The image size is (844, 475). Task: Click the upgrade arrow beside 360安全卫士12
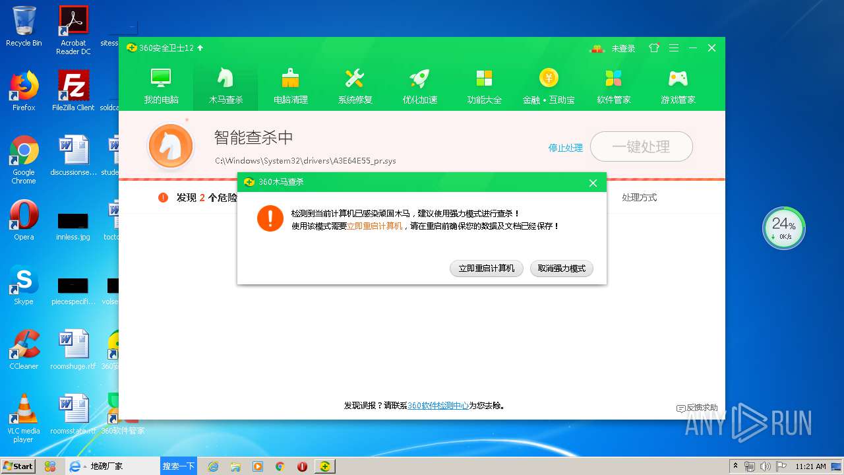200,48
